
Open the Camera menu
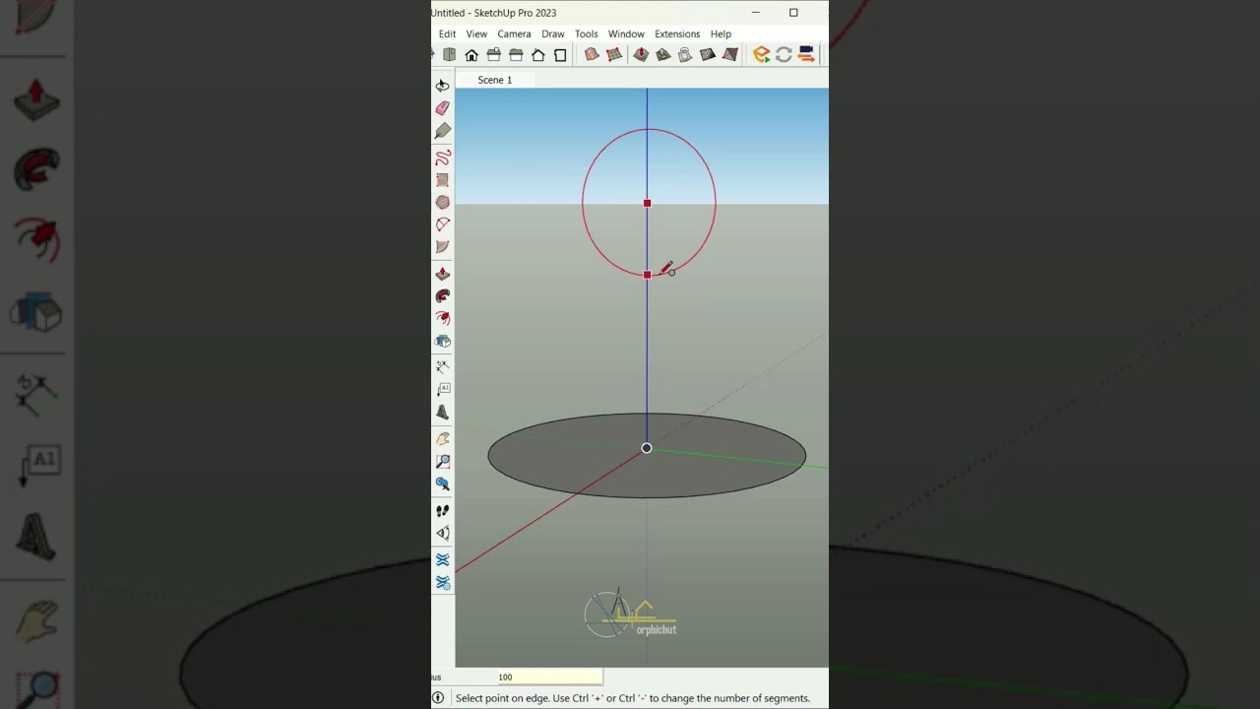514,33
